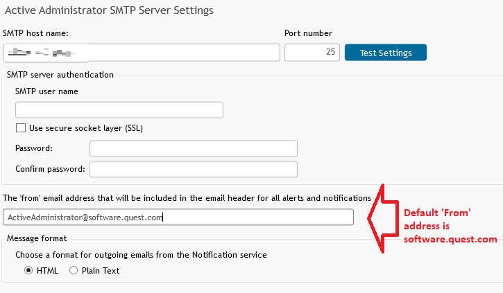The height and width of the screenshot is (293, 503).
Task: Click the Active Administrator SMTP Server Settings heading
Action: pos(108,10)
